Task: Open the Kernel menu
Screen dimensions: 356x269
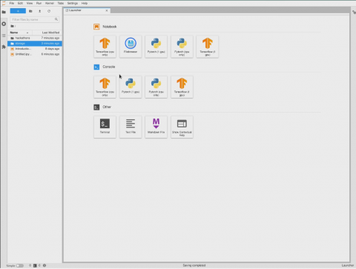Action: 50,3
